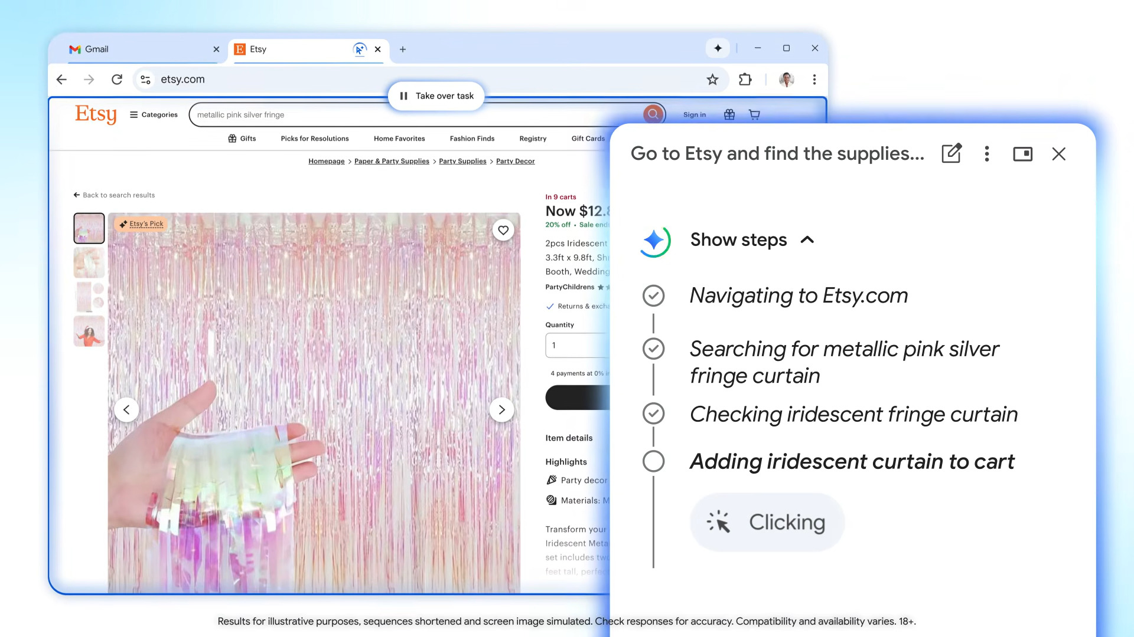1134x637 pixels.
Task: Open the assistant panel three-dot menu
Action: 986,154
